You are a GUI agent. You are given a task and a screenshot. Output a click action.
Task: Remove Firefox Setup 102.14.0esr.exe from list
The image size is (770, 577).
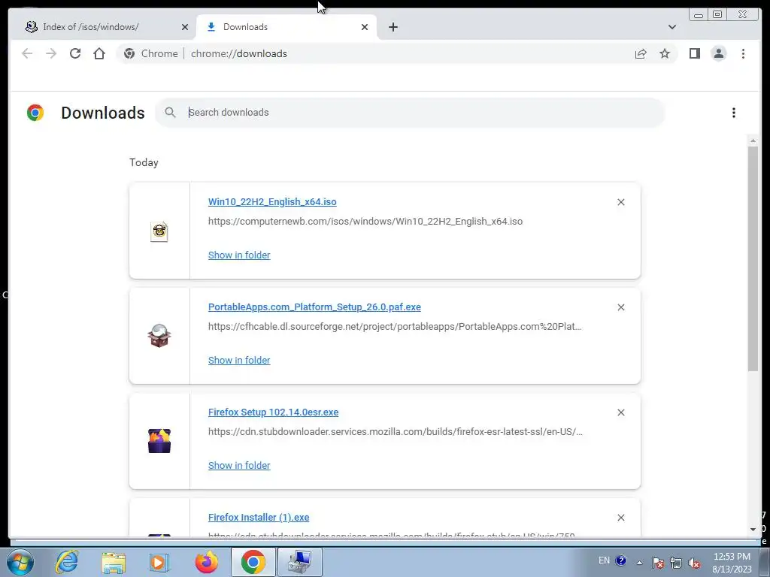pyautogui.click(x=620, y=412)
